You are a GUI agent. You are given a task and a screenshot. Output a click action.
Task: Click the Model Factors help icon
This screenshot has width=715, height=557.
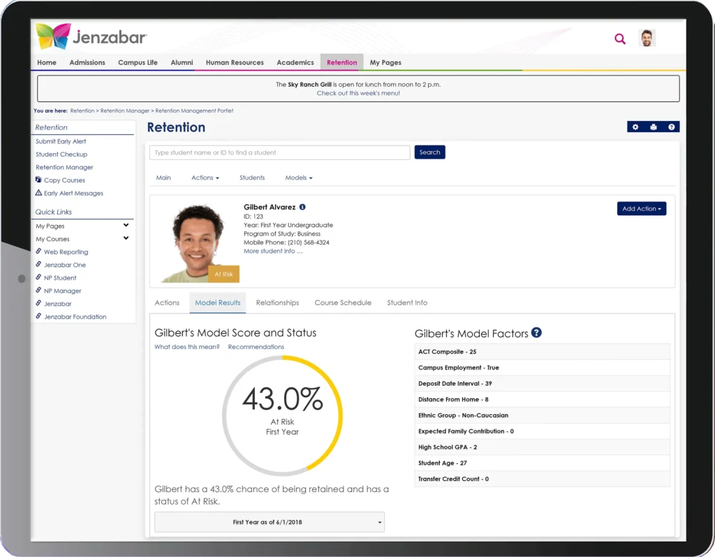(x=536, y=333)
